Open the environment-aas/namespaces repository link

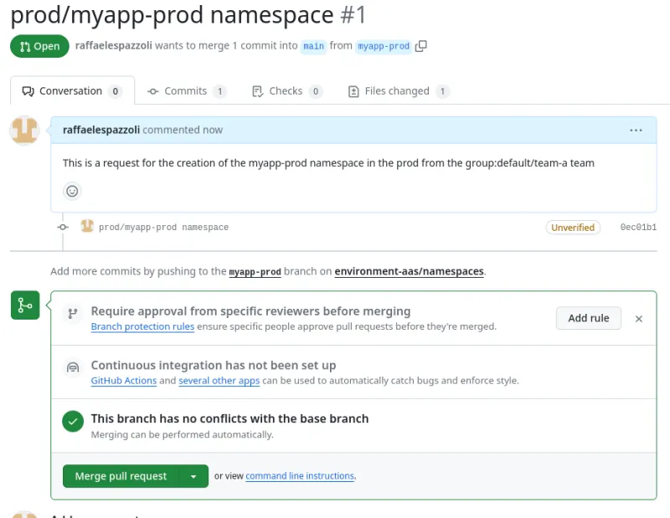(410, 271)
